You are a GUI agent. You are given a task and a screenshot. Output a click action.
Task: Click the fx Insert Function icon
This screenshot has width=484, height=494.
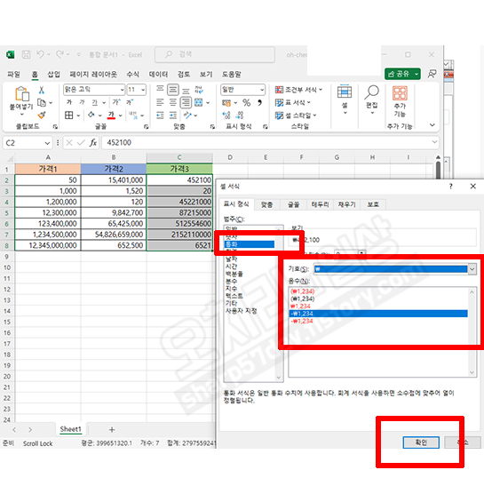93,143
